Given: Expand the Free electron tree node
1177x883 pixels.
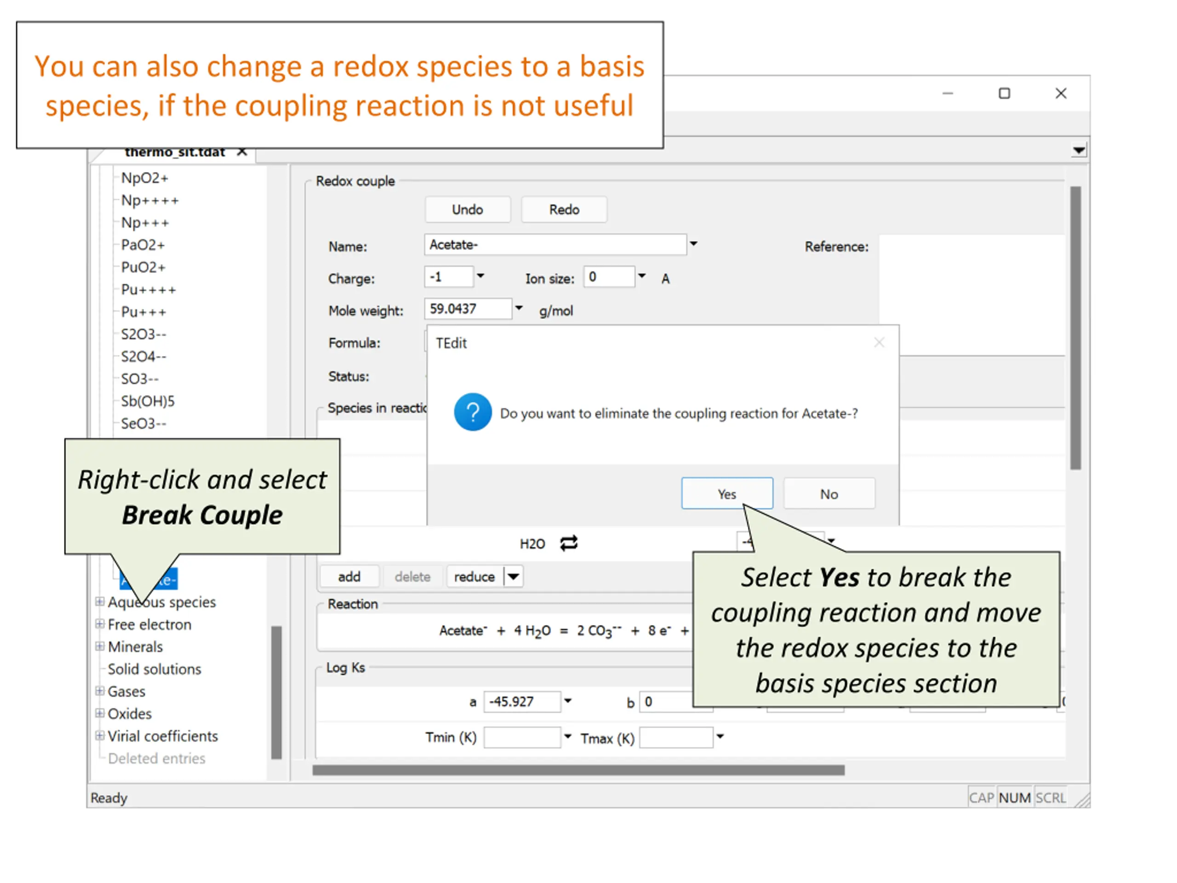Looking at the screenshot, I should pos(99,624).
